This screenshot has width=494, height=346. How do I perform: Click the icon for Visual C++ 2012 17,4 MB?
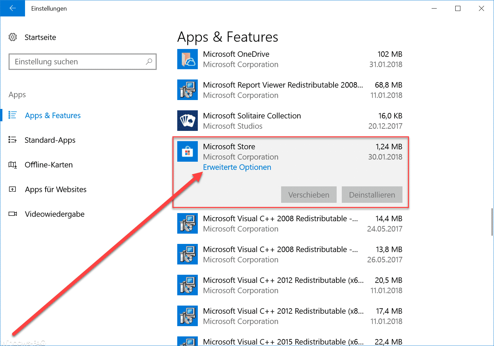tap(188, 316)
